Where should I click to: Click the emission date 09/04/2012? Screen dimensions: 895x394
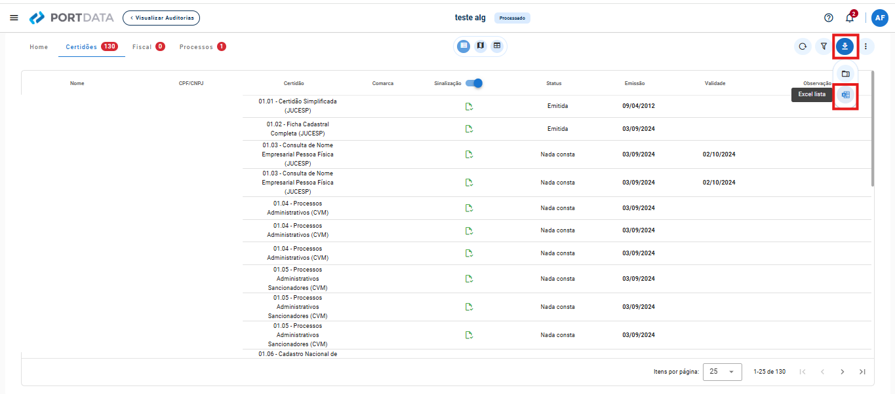pos(639,106)
